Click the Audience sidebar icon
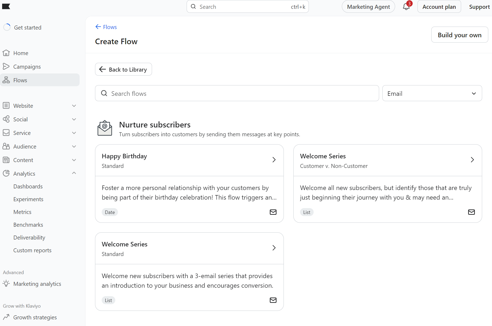 coord(6,146)
